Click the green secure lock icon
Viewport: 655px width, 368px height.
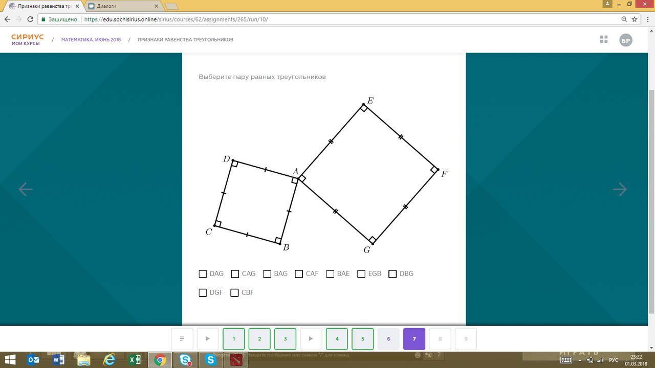(44, 19)
